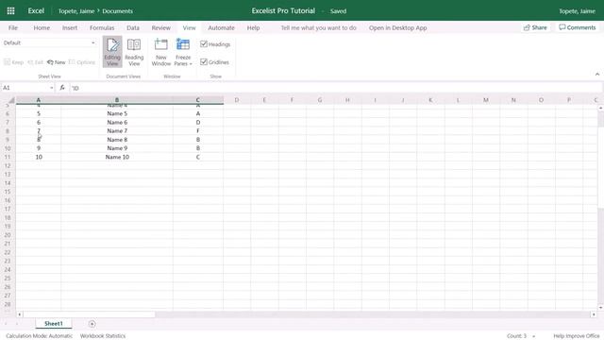Toggle the Gridlines checkbox
This screenshot has height=340, width=604.
[204, 61]
